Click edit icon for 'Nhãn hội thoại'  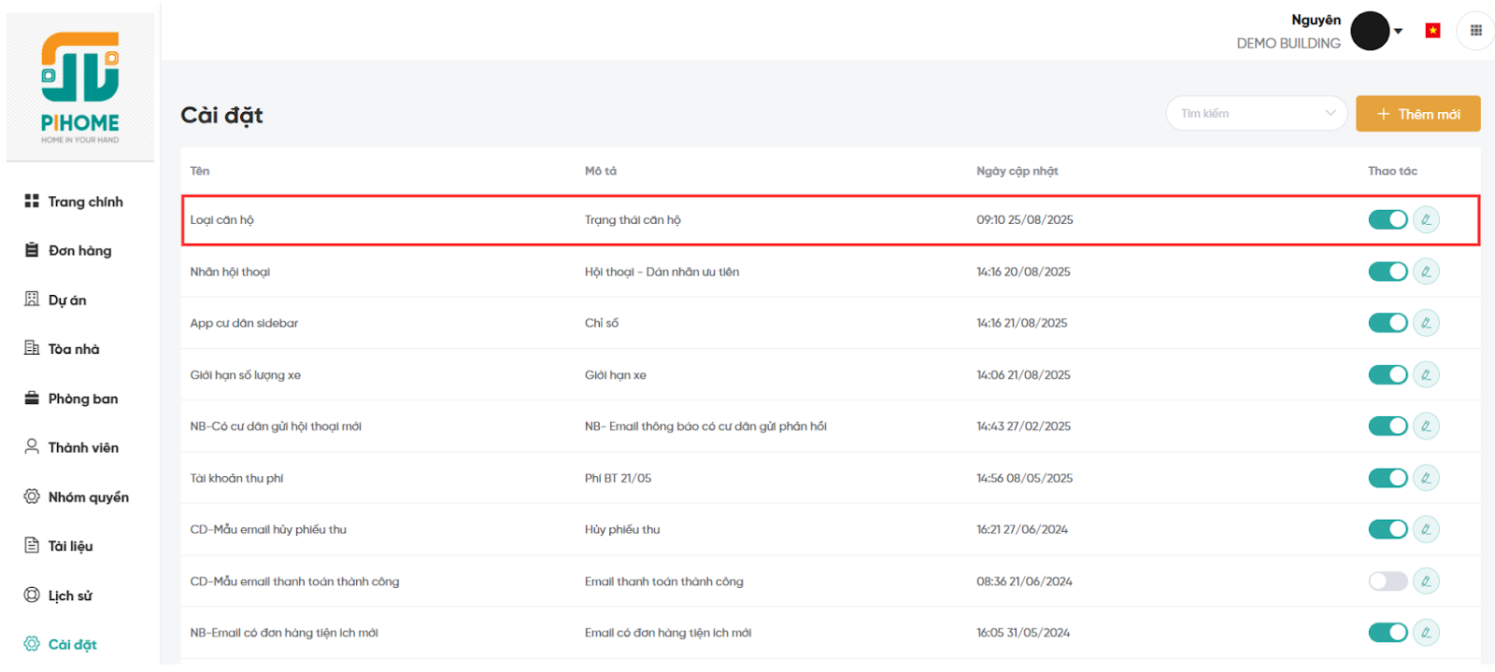(1426, 272)
